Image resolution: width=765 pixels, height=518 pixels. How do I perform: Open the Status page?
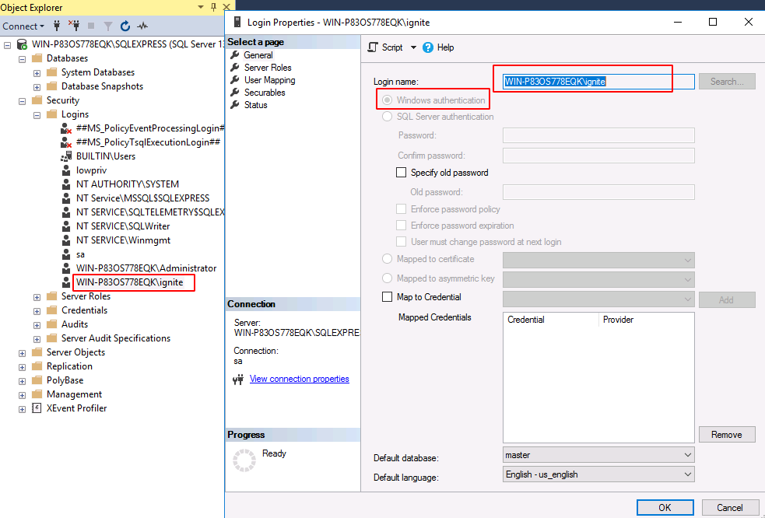point(256,105)
